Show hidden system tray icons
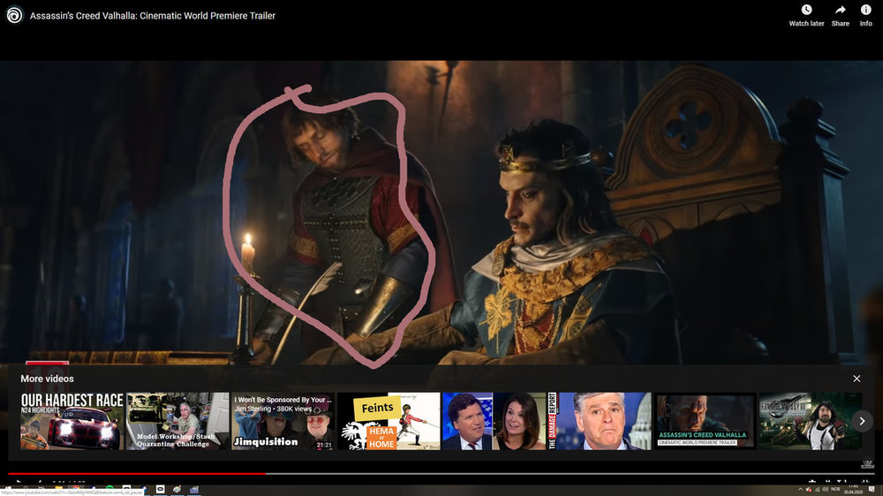This screenshot has width=883, height=496. [800, 490]
